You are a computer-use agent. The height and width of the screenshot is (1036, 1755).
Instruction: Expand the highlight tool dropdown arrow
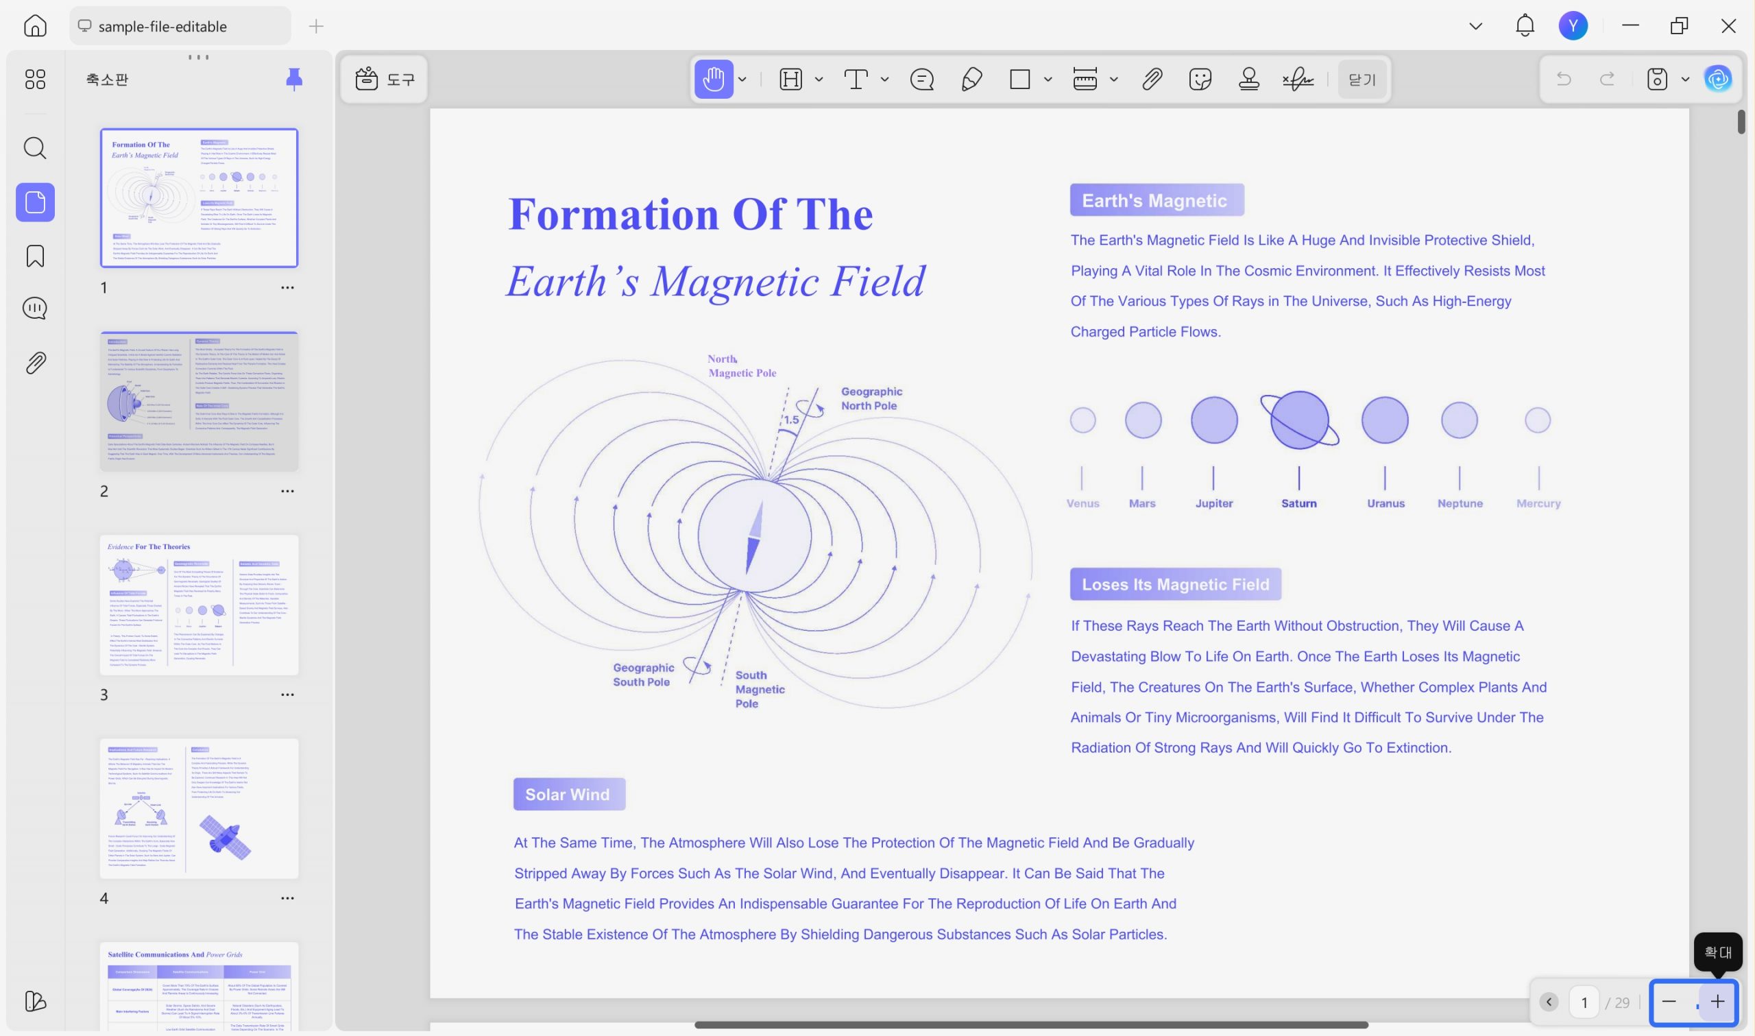819,80
